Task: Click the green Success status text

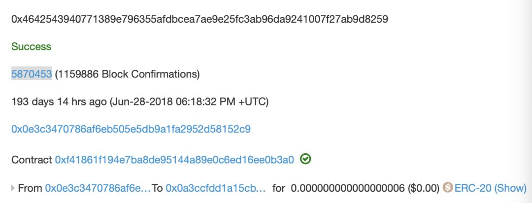Action: pos(31,46)
